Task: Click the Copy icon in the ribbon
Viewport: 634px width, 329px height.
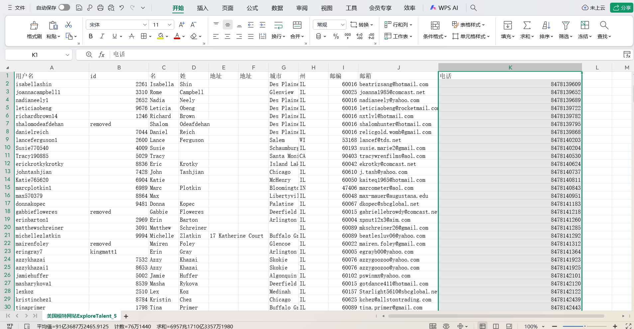Action: pos(69,36)
